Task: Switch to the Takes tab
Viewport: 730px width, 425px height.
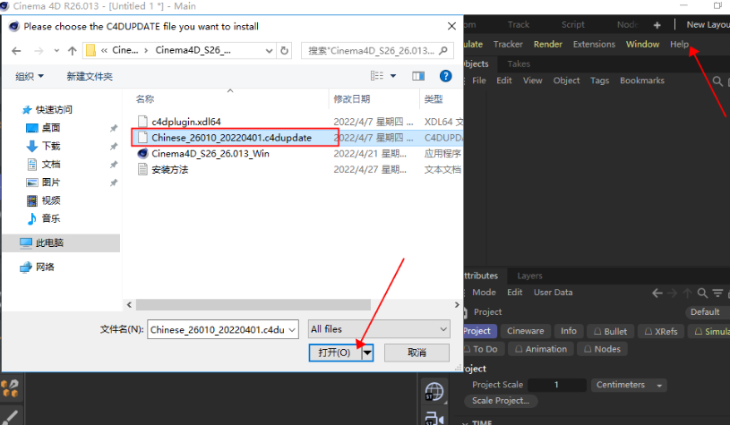Action: (519, 64)
